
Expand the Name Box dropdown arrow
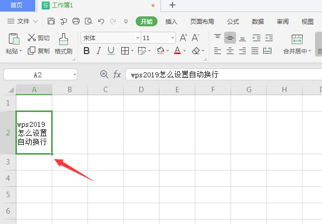pyautogui.click(x=75, y=75)
